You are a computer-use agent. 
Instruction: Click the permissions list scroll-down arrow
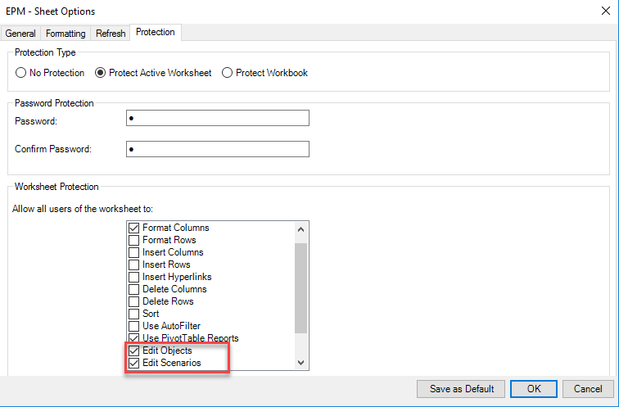point(300,363)
